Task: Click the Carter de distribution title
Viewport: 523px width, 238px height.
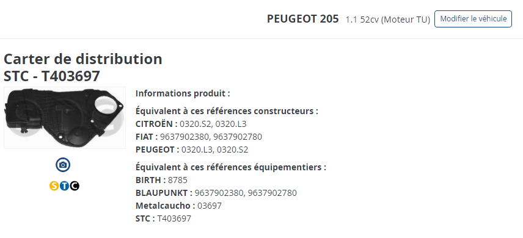Action: click(x=83, y=59)
